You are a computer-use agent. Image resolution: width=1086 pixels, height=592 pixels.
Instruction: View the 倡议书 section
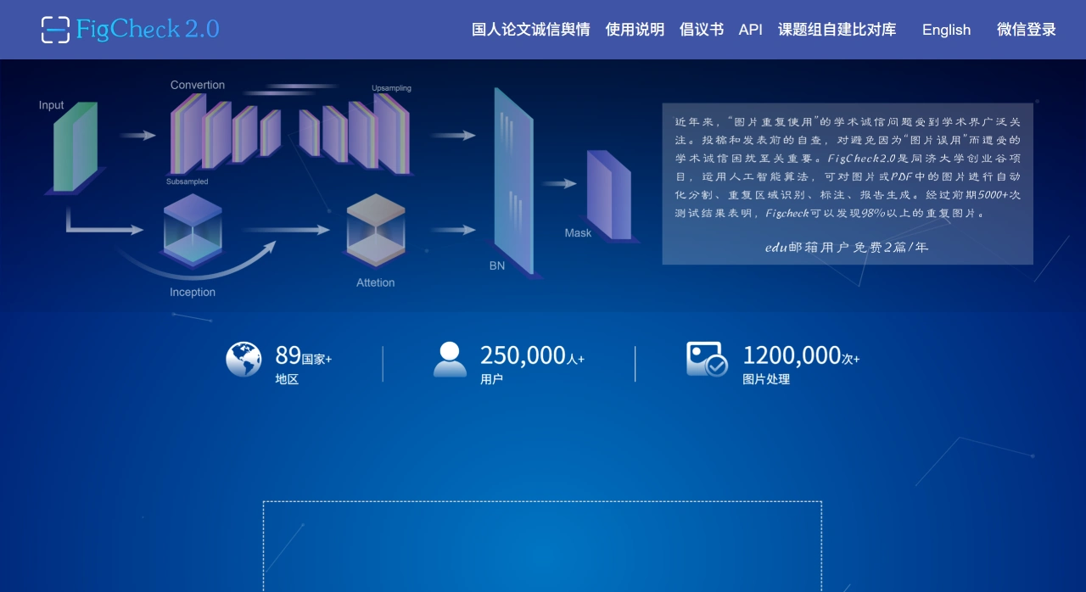pyautogui.click(x=701, y=30)
